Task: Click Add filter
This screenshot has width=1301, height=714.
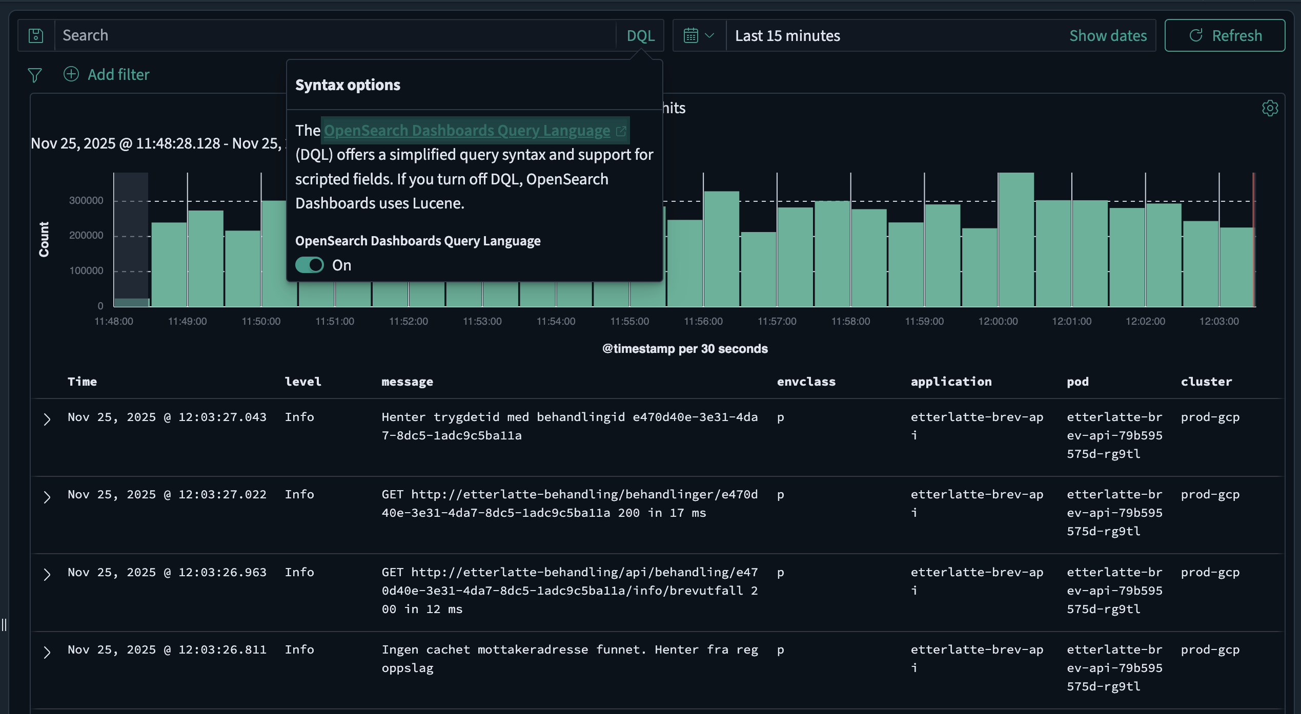Action: (118, 74)
